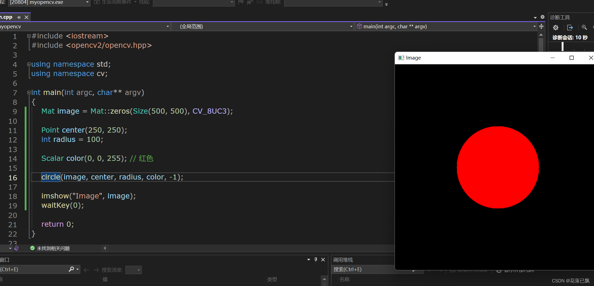Click the diagnostic session timeline marker
594x286 pixels.
[562, 46]
